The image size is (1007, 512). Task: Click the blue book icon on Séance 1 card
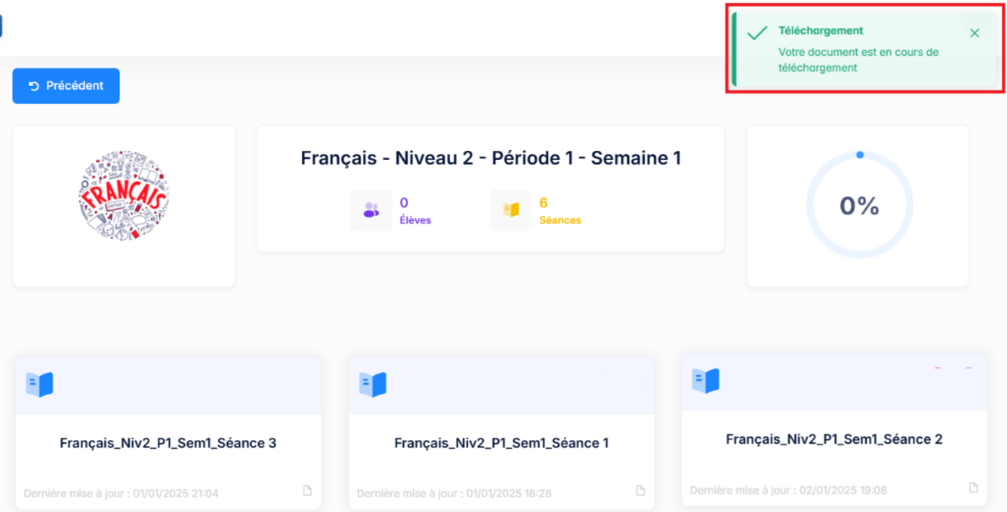[373, 384]
